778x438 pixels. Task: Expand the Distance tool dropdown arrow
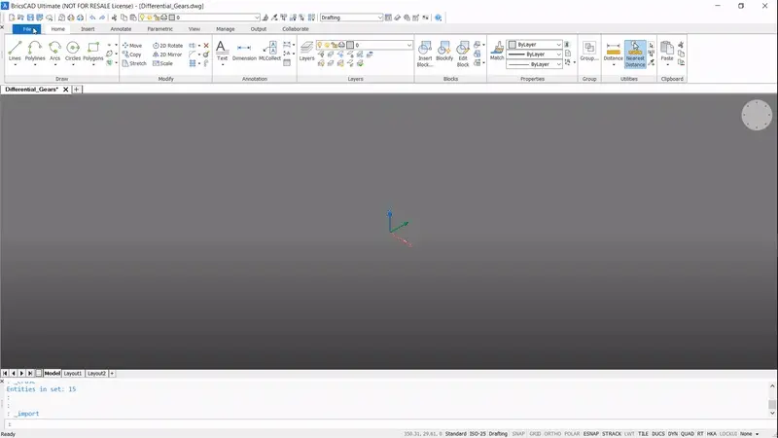point(614,64)
